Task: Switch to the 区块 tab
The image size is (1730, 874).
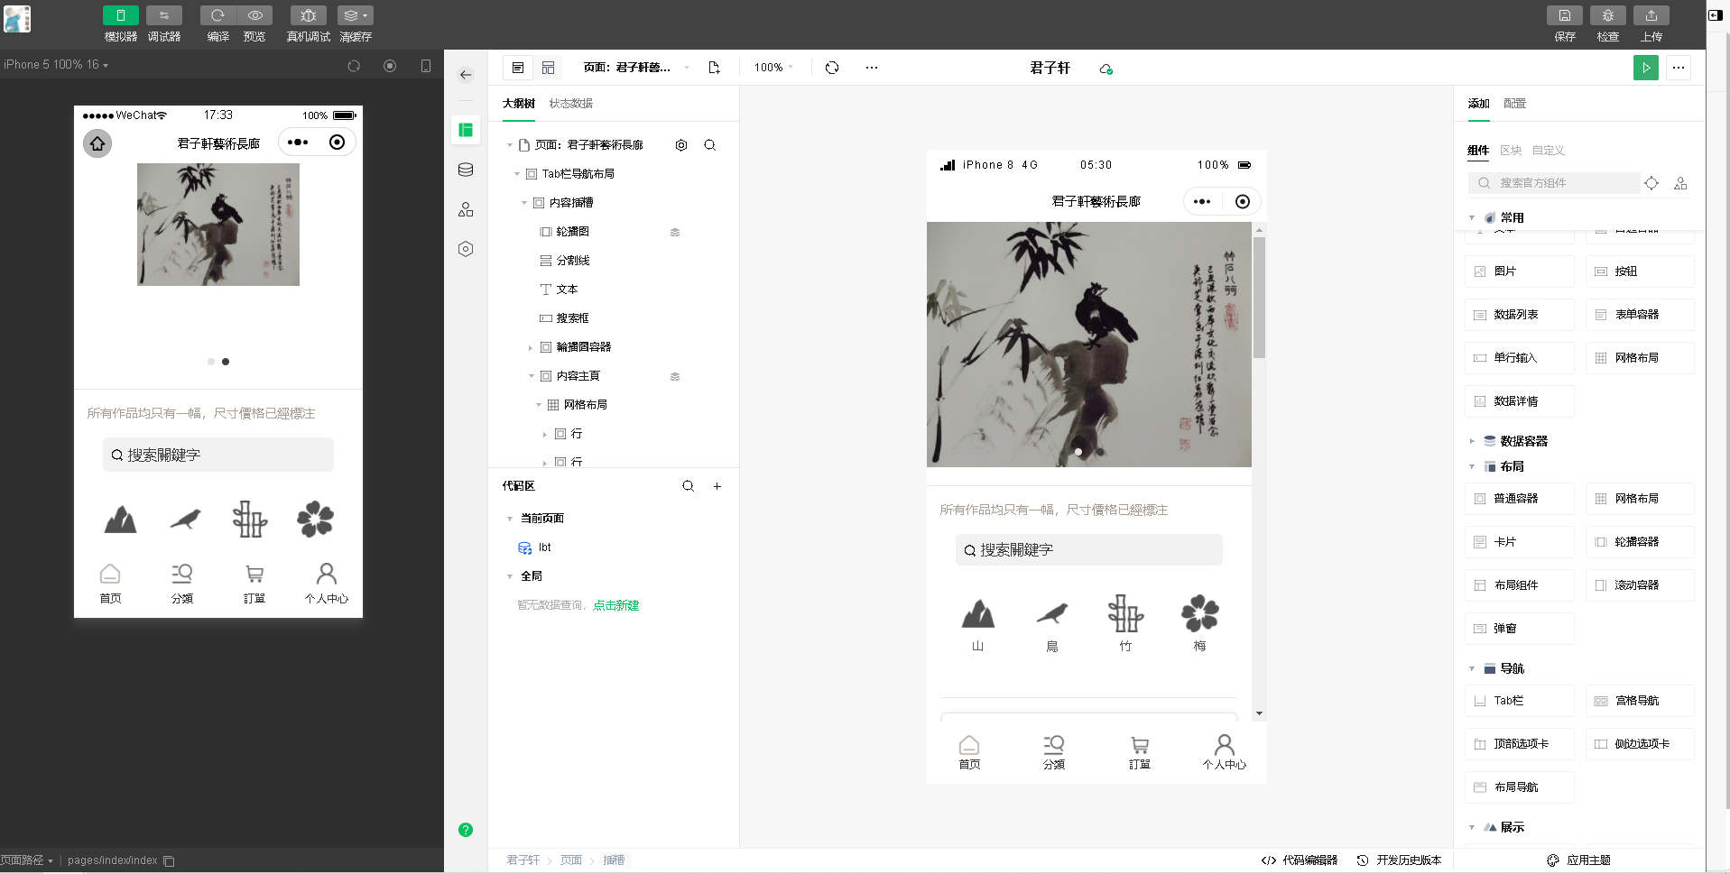Action: click(x=1511, y=151)
